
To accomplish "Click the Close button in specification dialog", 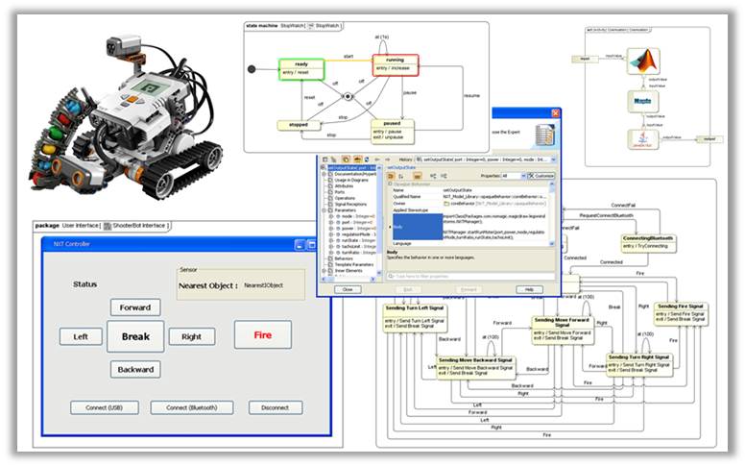I will tap(348, 289).
